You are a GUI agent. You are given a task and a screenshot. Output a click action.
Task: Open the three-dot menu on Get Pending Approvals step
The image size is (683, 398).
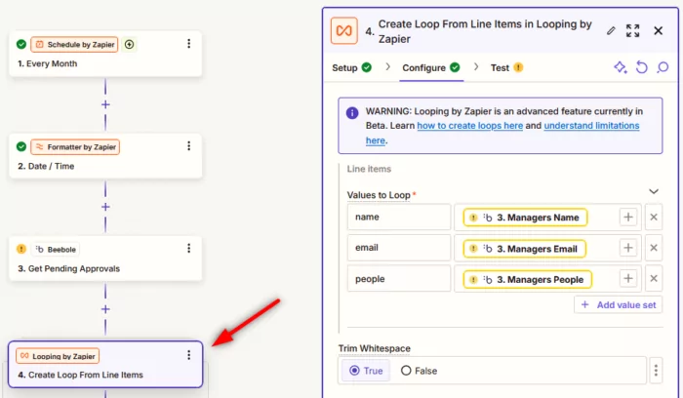(188, 248)
